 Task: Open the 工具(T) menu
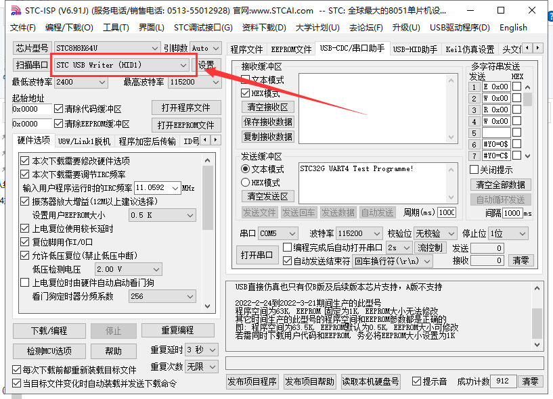116,28
